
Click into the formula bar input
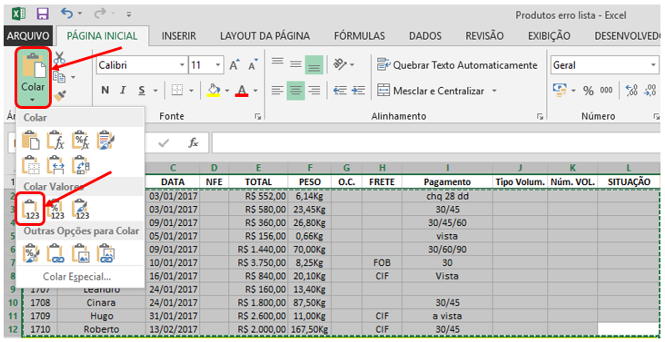coord(436,143)
